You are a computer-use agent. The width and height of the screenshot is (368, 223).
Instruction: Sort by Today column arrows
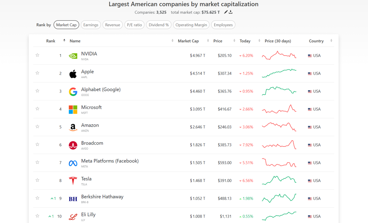[x=259, y=41]
